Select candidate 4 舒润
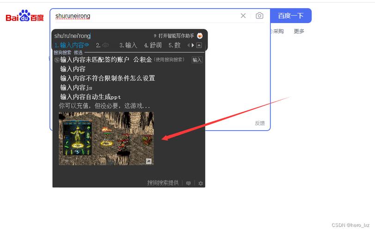Viewport: 375px width, 231px height. [153, 45]
